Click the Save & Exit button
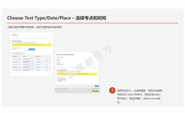Viewport: 185px width, 113px height. pos(92,86)
